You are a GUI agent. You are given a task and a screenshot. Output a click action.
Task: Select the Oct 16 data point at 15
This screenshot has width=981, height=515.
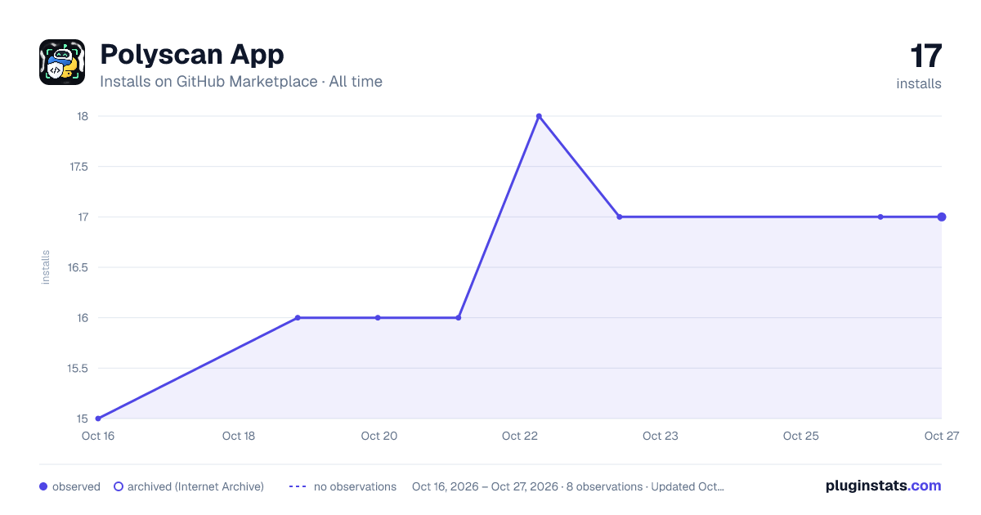click(x=98, y=419)
